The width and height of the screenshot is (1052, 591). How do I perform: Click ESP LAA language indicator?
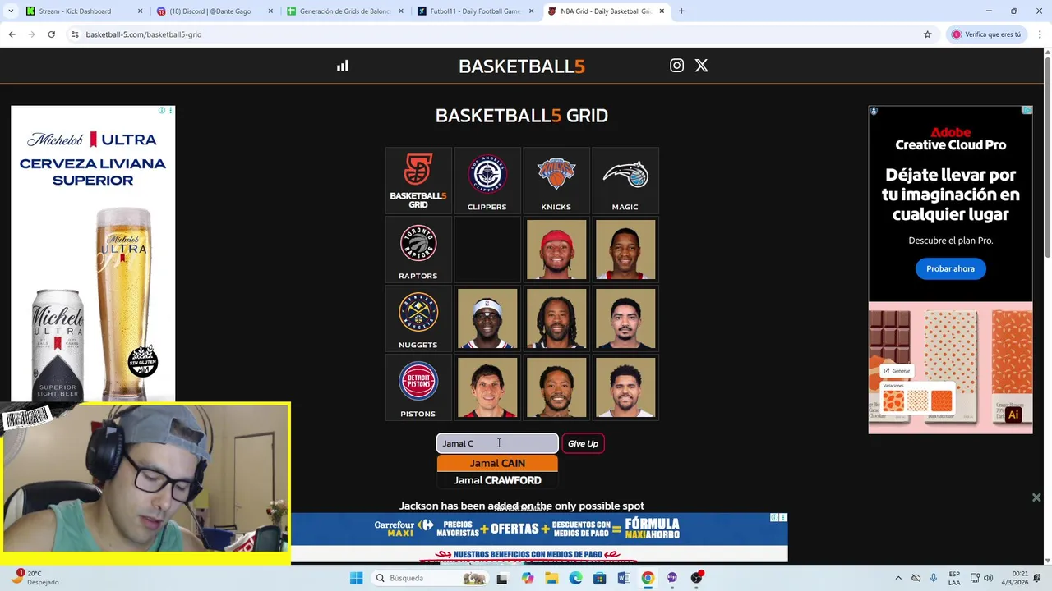point(954,578)
